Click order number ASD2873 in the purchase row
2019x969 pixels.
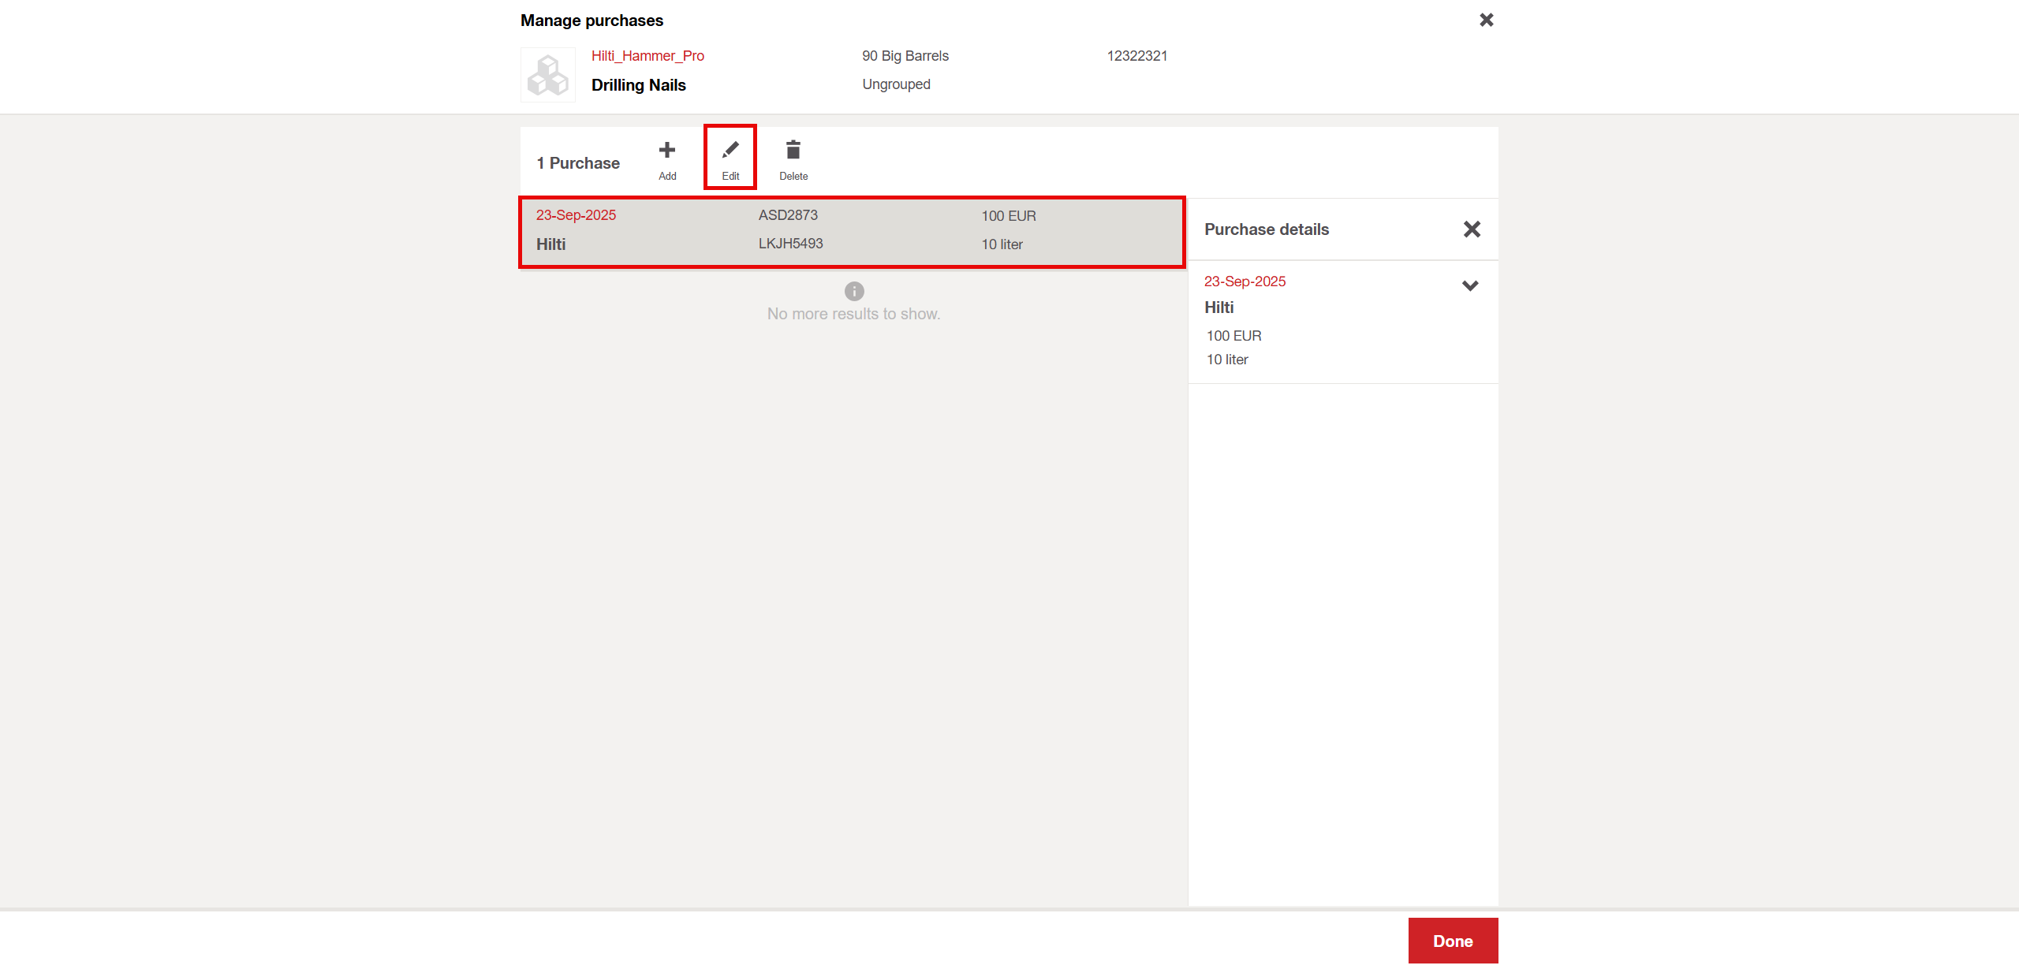point(788,215)
